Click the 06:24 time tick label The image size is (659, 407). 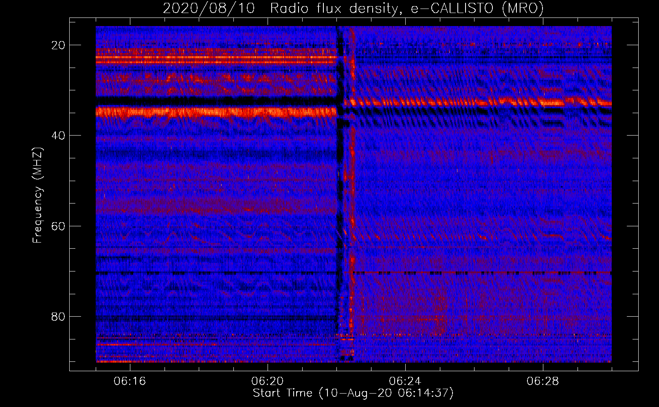[x=405, y=381]
